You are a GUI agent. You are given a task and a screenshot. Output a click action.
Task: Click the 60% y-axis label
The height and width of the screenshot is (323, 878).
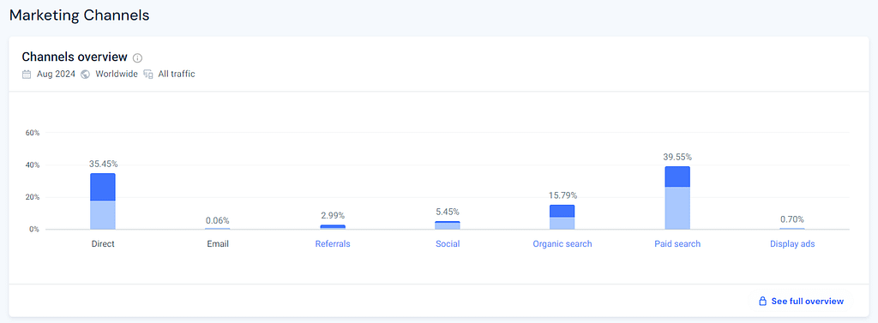pyautogui.click(x=33, y=133)
